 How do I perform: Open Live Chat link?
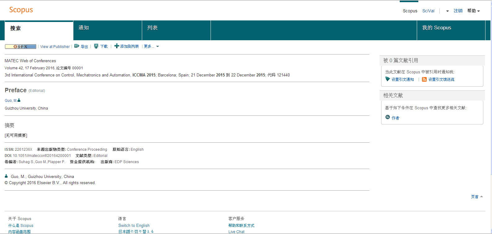[x=236, y=232]
